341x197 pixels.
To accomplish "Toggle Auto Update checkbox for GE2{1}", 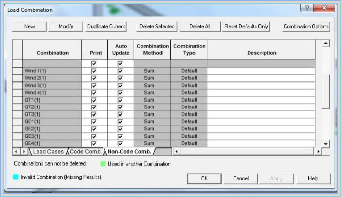I will pyautogui.click(x=120, y=129).
